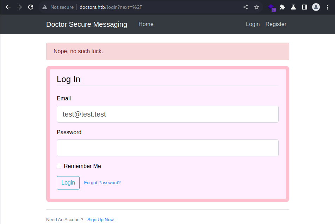Image resolution: width=335 pixels, height=224 pixels.
Task: Open the user profile avatar
Action: coord(316,7)
